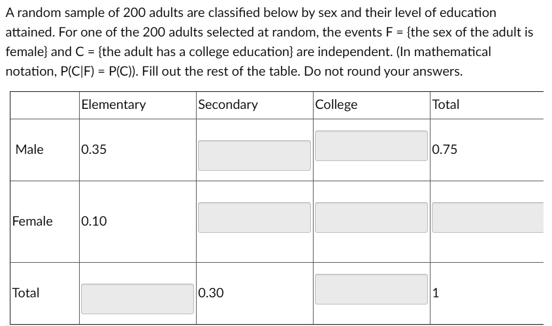Select the Female College input box

[371, 217]
